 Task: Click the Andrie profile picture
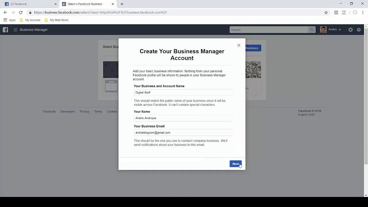(x=323, y=30)
